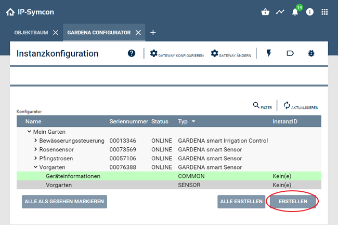Collapse the Vorgarten device node
Image resolution: width=338 pixels, height=225 pixels.
tap(35, 167)
